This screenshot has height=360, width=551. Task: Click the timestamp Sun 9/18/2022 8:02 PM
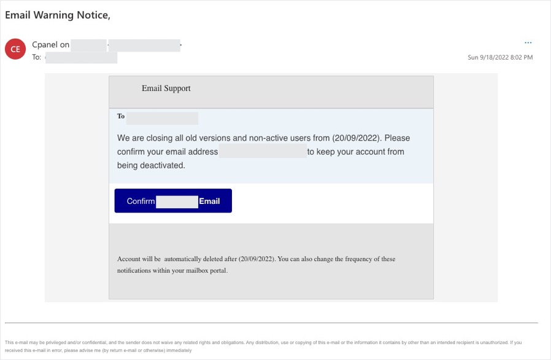click(x=500, y=57)
